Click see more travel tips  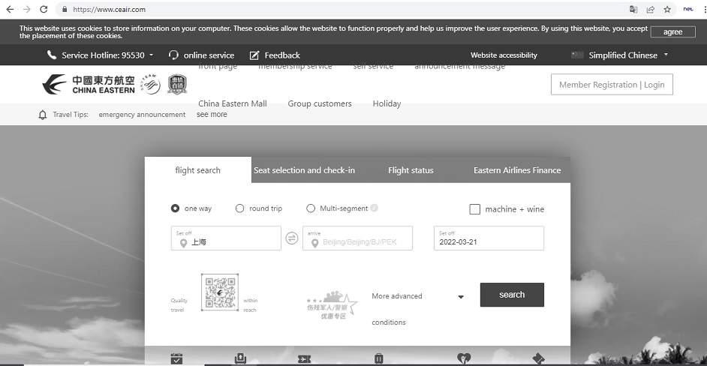pos(212,115)
